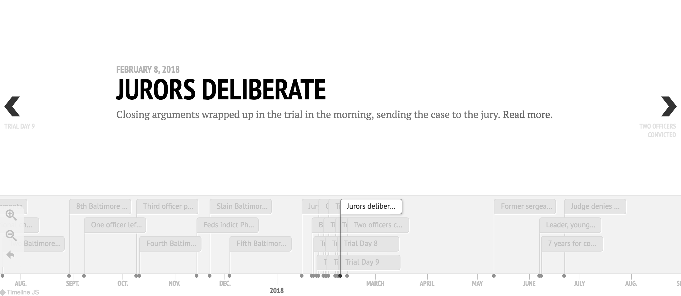Select the Jurors deliberate timeline marker
This screenshot has width=681, height=296.
click(x=371, y=207)
